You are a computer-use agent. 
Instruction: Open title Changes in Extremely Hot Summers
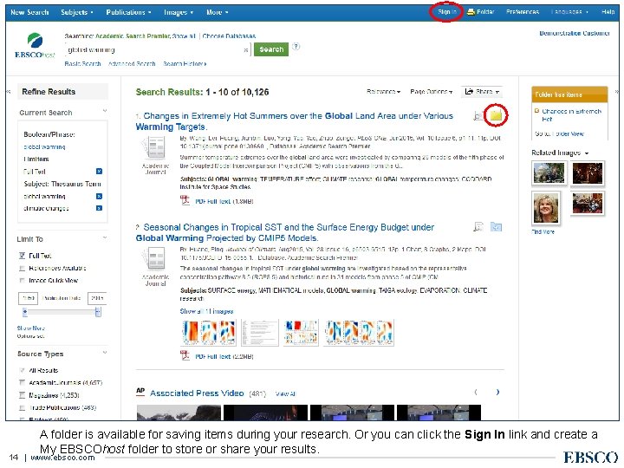[294, 121]
